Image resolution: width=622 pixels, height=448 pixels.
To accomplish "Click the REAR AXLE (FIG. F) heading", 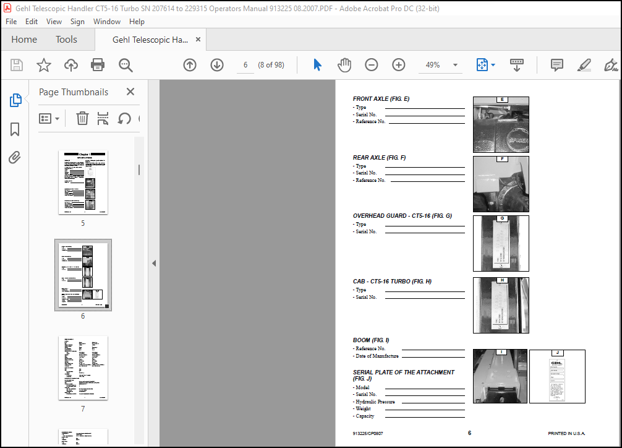I will tap(379, 157).
